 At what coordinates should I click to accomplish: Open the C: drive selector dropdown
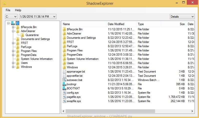11,17
